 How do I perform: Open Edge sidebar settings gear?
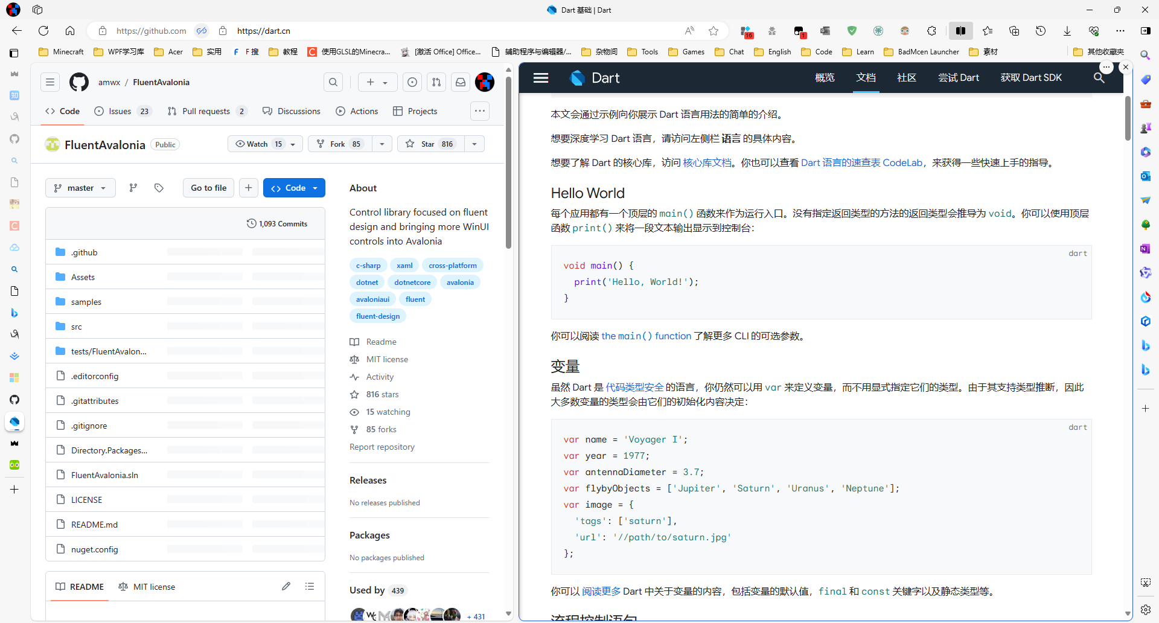coord(1146,610)
